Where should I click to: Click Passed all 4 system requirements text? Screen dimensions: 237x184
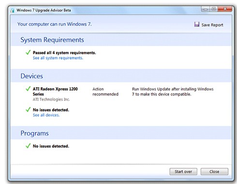pyautogui.click(x=64, y=53)
